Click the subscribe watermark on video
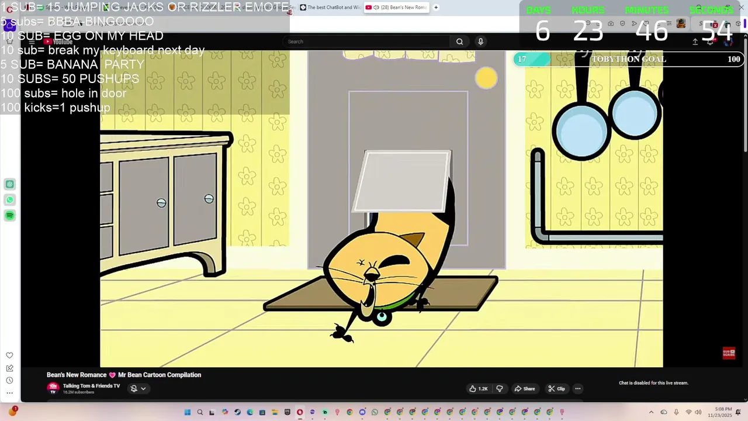The image size is (748, 421). click(x=729, y=353)
